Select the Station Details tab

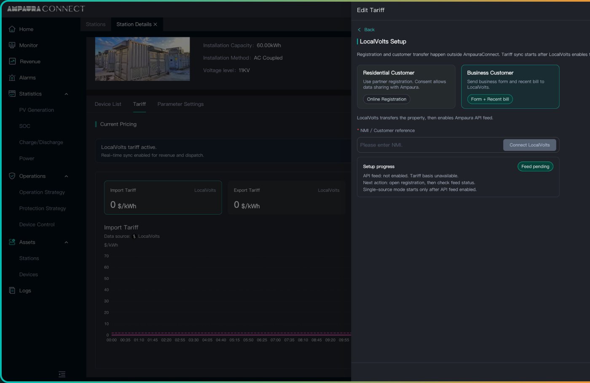134,24
